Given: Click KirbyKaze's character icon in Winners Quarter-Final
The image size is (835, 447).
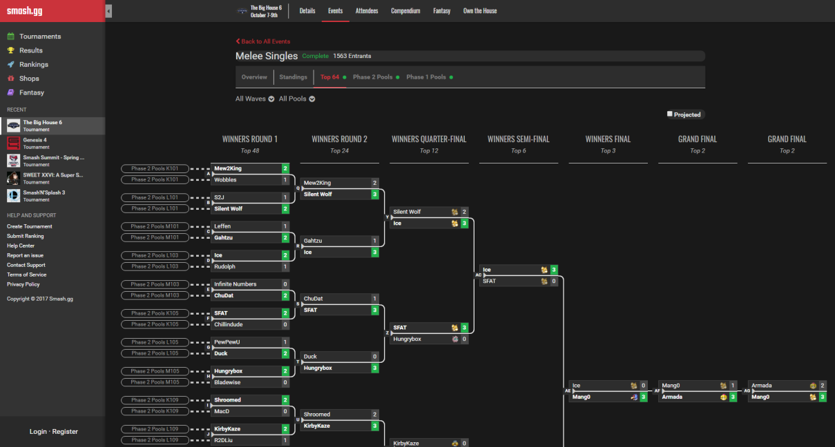Looking at the screenshot, I should point(454,444).
